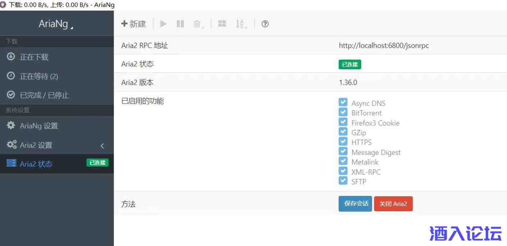
Task: Click the 新建 new task button
Action: click(133, 24)
